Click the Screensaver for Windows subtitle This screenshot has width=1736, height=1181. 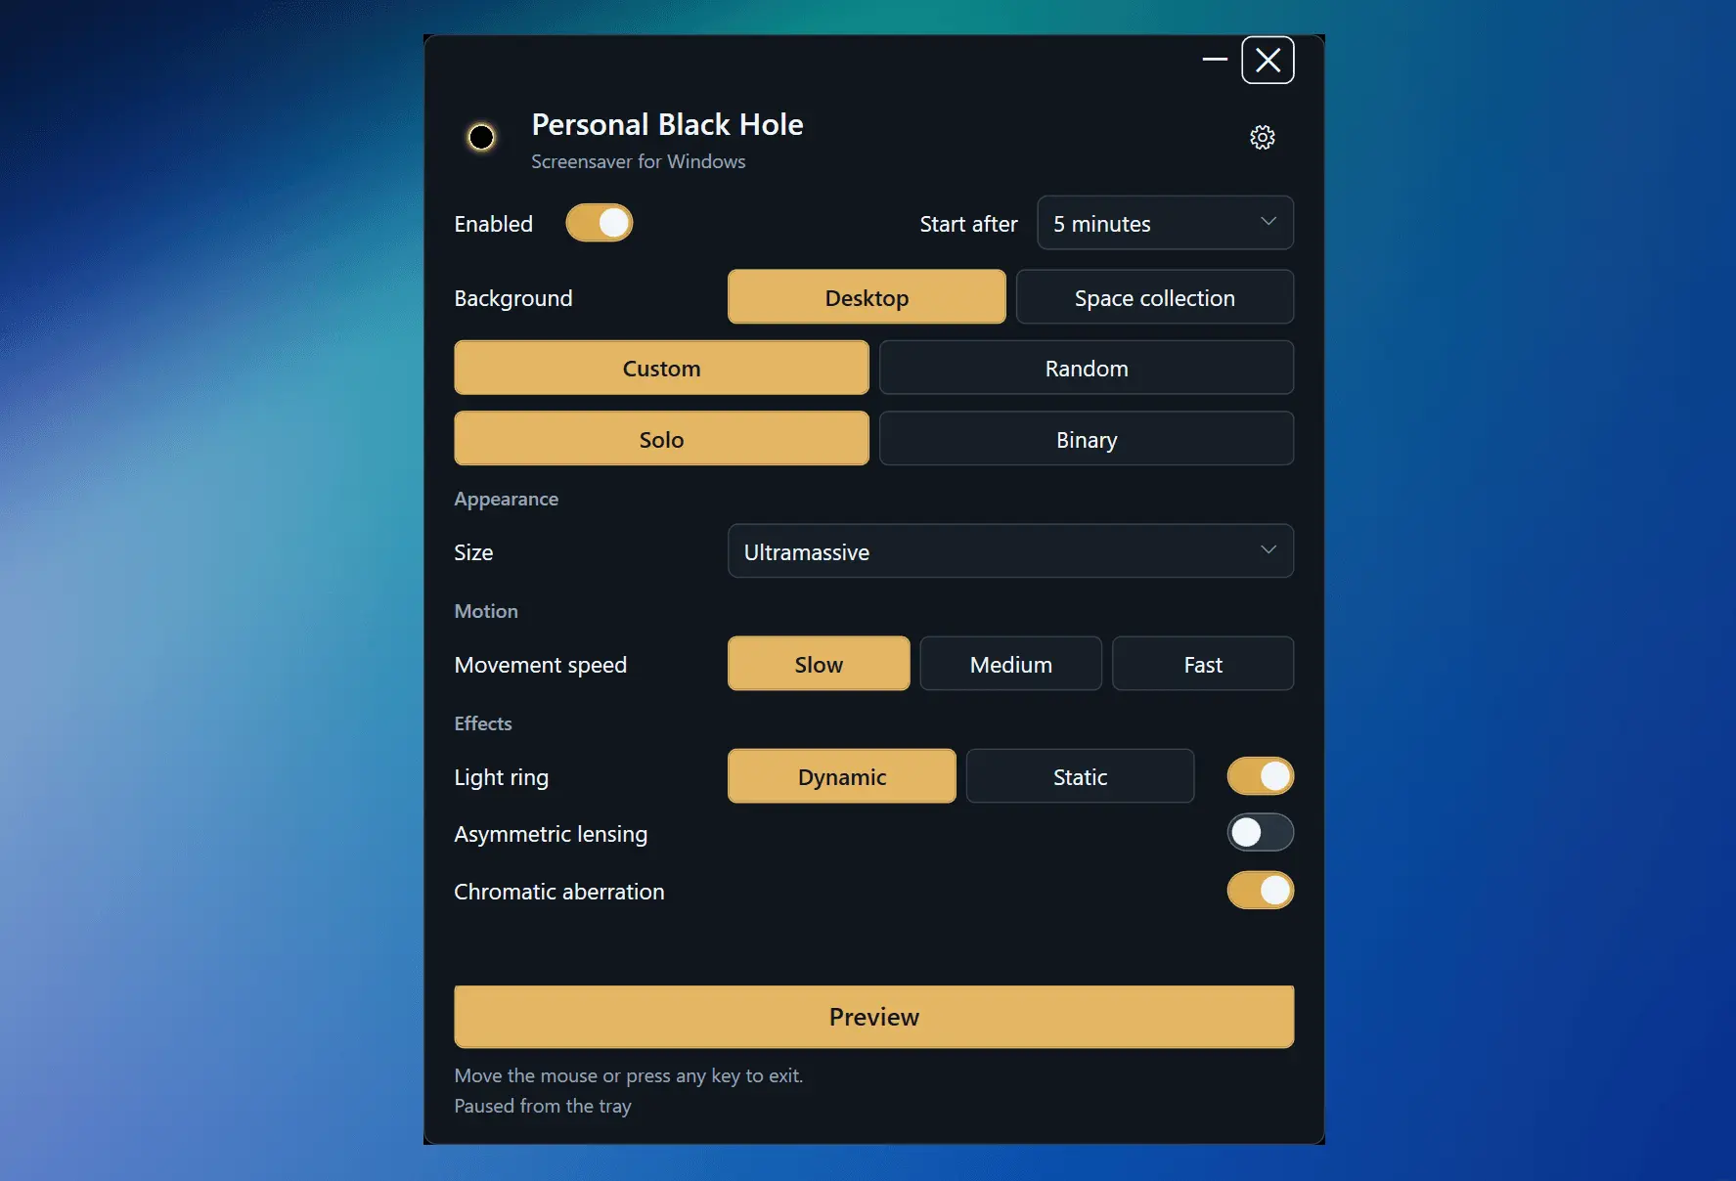coord(638,161)
